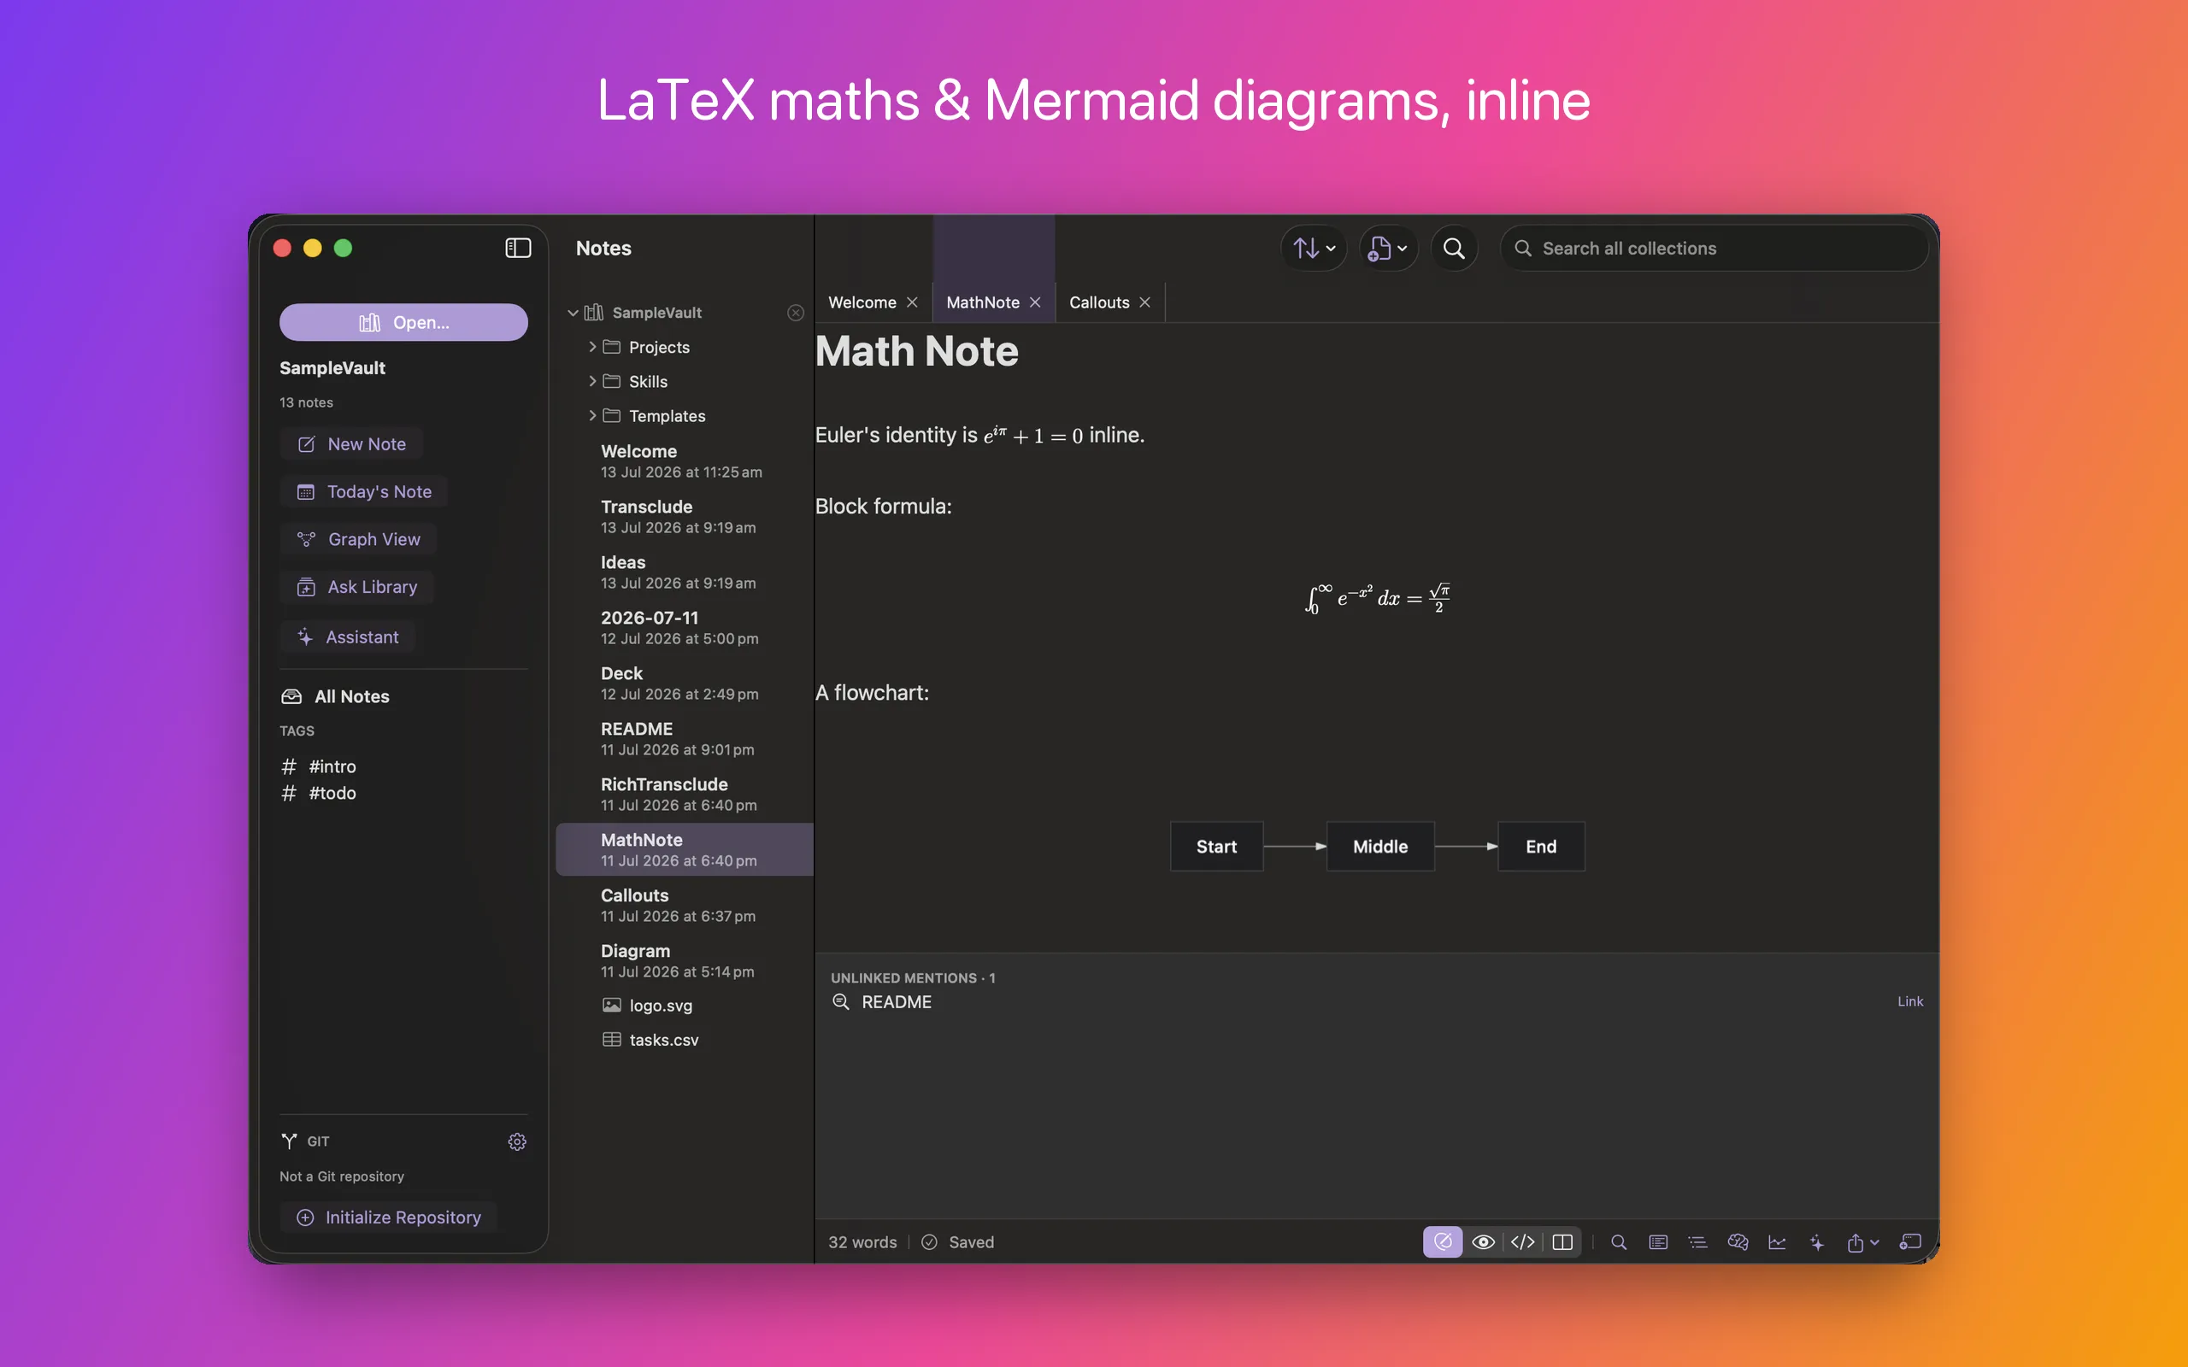Click Link next to README mention
The width and height of the screenshot is (2188, 1367).
click(1909, 1001)
